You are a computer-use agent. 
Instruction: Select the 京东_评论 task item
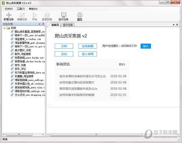coord(20,69)
